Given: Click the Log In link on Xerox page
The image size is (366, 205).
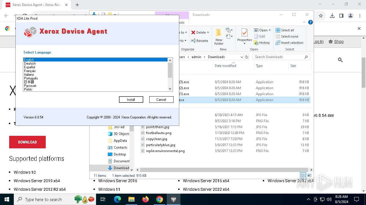Looking at the screenshot, I should [319, 42].
